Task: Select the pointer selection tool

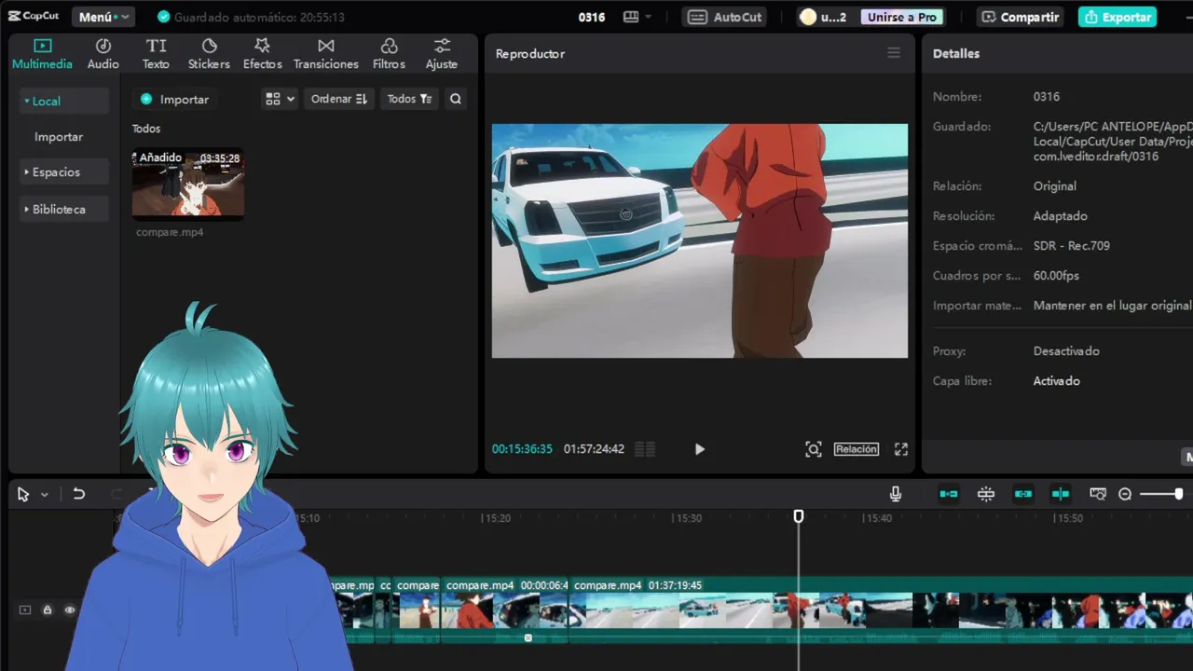Action: tap(23, 494)
